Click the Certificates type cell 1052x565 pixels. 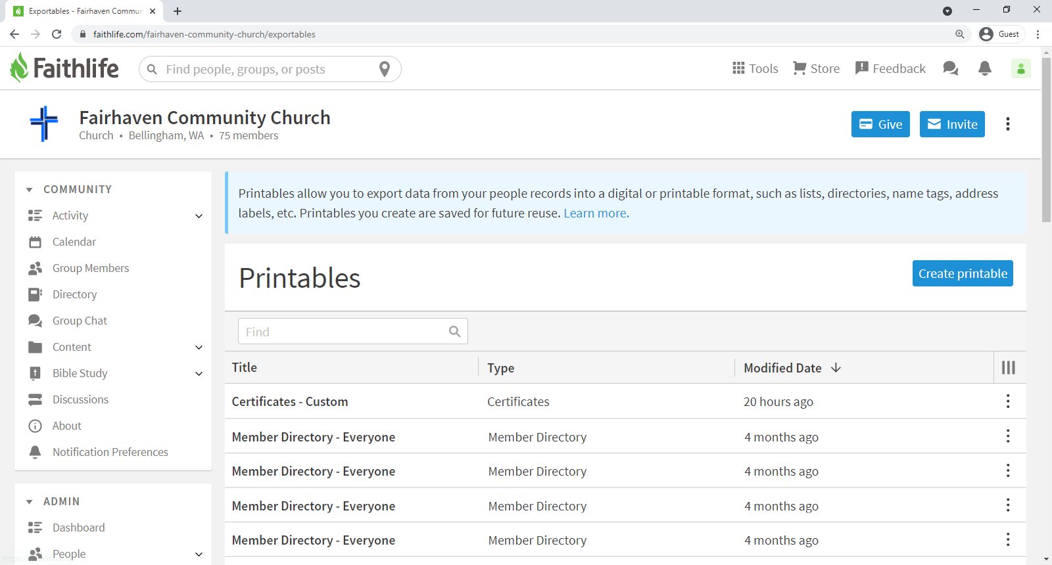click(x=518, y=401)
